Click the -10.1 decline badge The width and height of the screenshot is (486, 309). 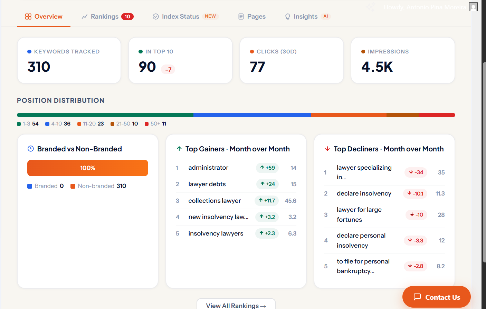coord(415,193)
